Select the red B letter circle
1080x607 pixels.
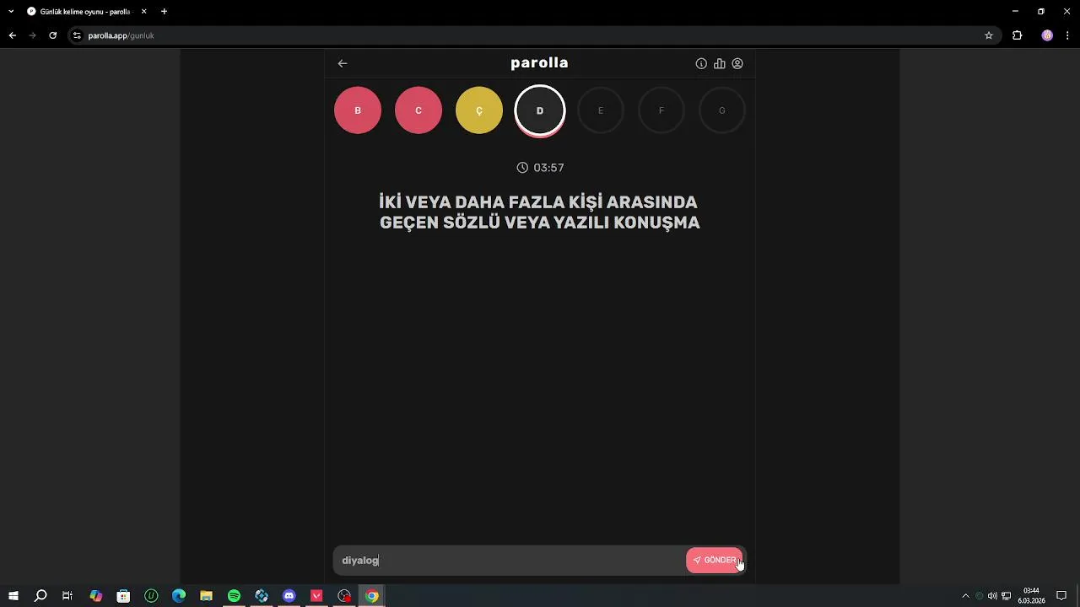click(x=358, y=110)
